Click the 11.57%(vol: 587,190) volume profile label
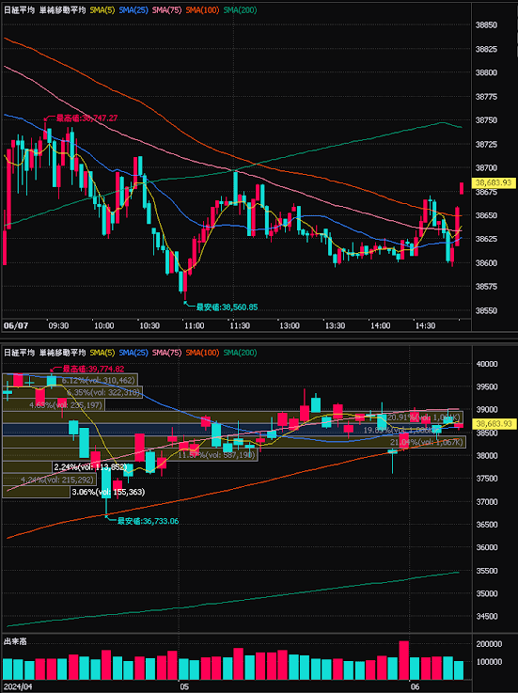The width and height of the screenshot is (518, 693). 216,454
